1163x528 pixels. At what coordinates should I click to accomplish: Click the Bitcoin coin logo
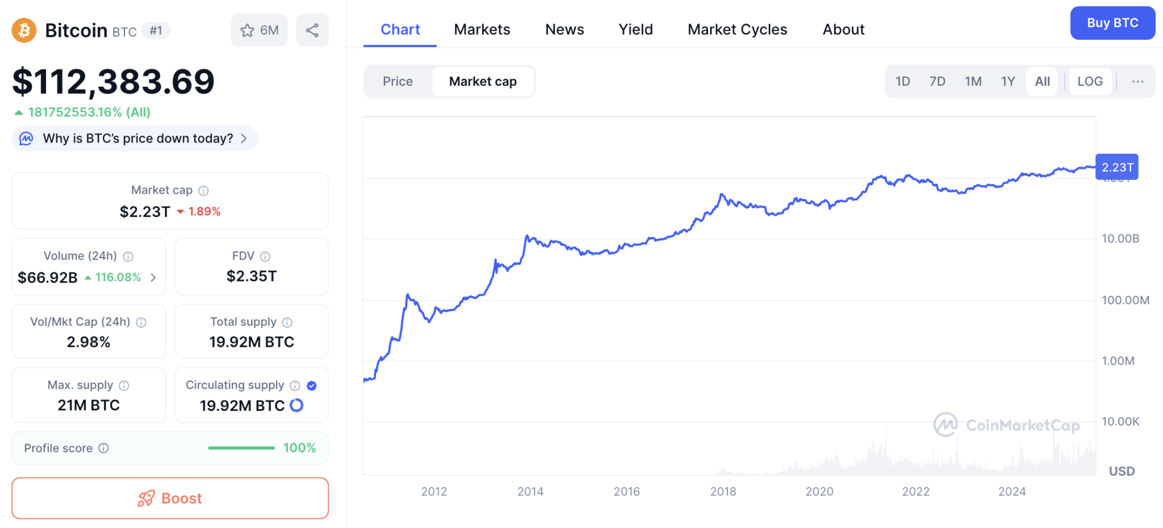(23, 30)
